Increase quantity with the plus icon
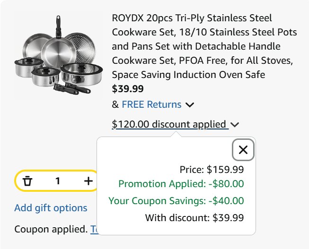Image resolution: width=309 pixels, height=249 pixels. coord(88,181)
